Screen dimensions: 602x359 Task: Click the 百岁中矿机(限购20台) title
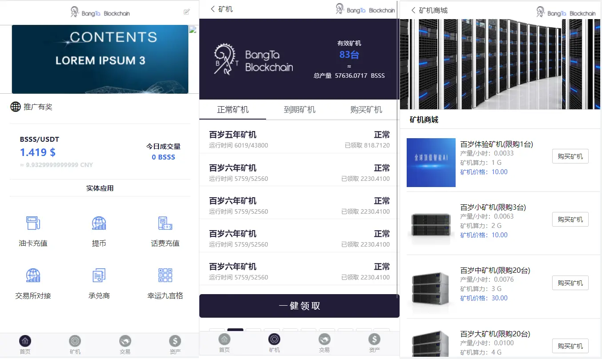(495, 270)
